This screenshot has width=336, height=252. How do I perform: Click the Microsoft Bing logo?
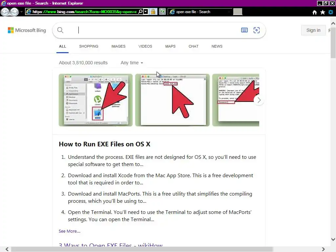(x=27, y=30)
